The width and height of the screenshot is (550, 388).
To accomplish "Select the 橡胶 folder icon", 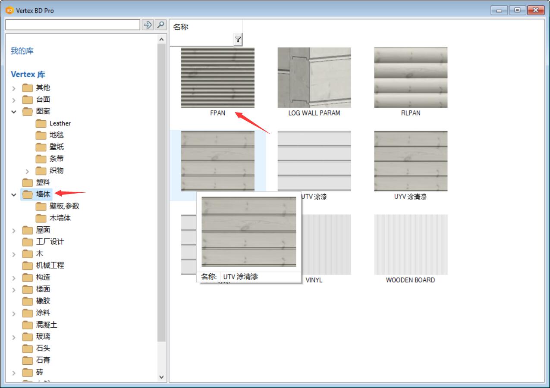I will (x=28, y=301).
